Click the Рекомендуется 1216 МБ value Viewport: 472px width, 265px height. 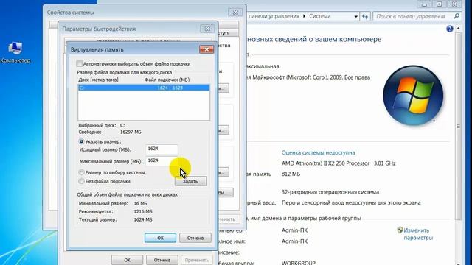point(143,211)
